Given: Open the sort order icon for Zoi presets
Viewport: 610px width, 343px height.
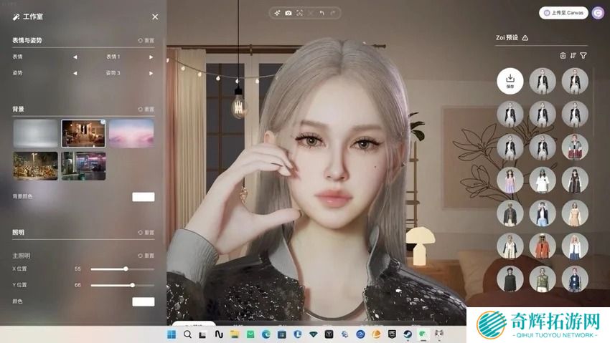Looking at the screenshot, I should 573,55.
